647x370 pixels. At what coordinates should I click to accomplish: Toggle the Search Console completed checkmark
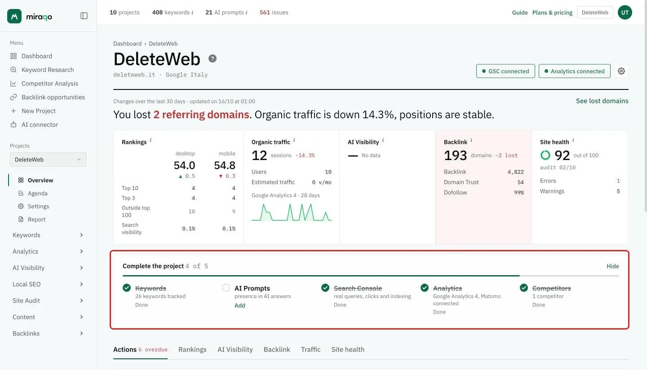[x=325, y=288]
